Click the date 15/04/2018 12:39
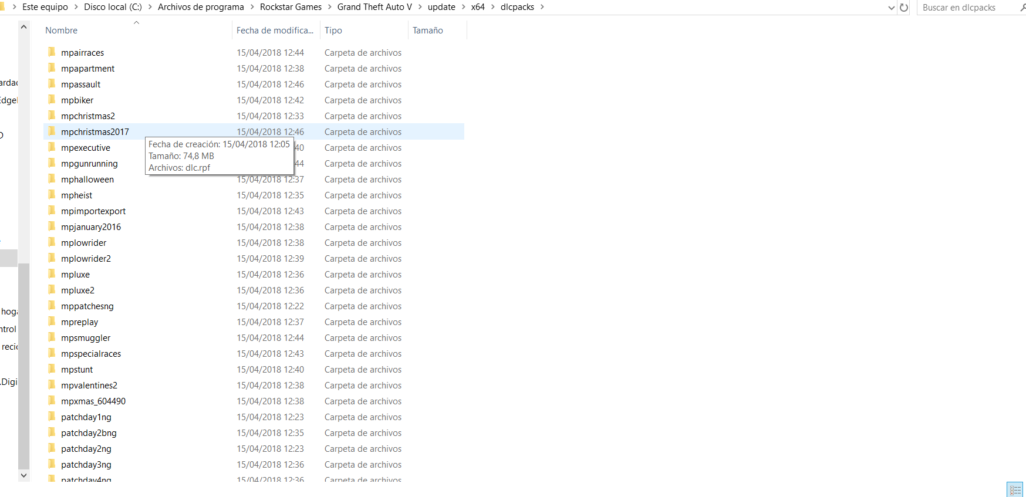The width and height of the screenshot is (1026, 497). [271, 259]
